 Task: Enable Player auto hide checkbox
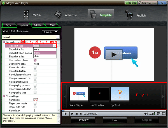(35, 107)
